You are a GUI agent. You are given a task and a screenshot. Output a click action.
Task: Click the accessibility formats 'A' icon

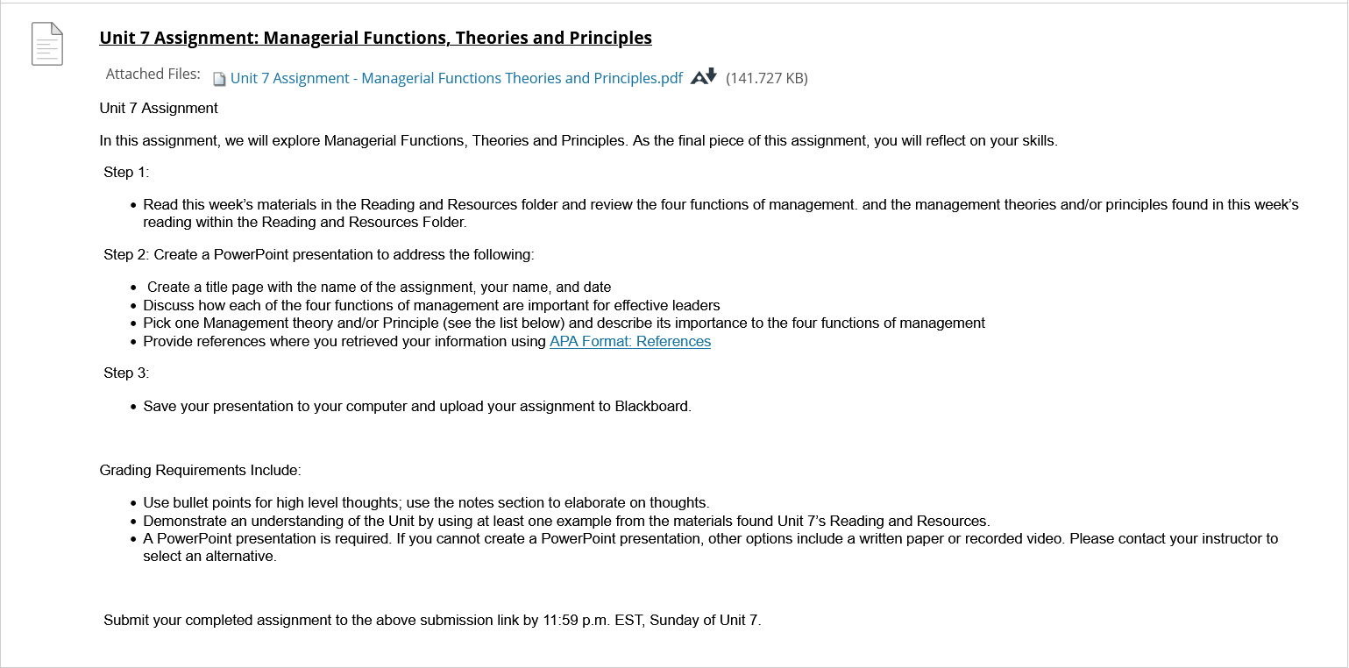698,77
